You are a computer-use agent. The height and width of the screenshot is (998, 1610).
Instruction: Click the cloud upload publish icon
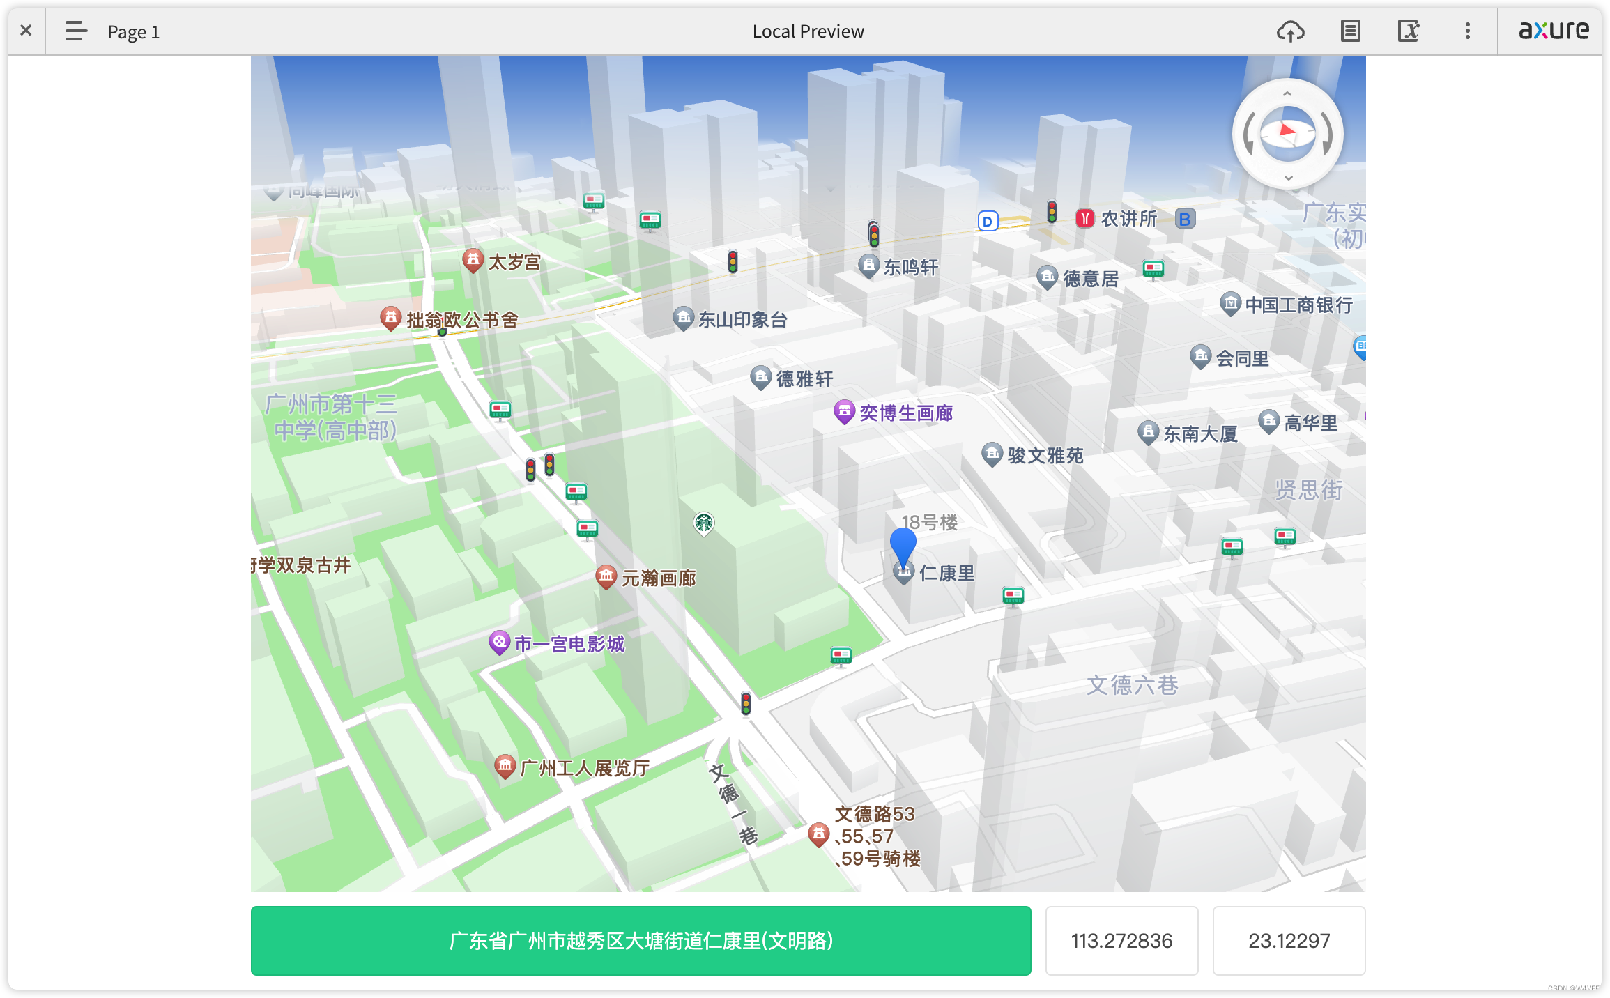(1290, 31)
